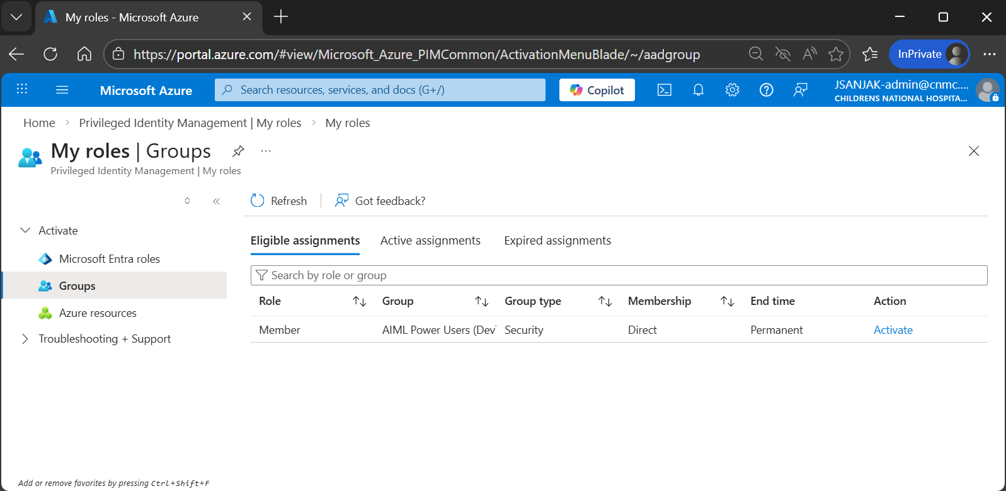Open Microsoft Entra roles in side menu
Viewport: 1006px width, 491px height.
click(x=110, y=259)
